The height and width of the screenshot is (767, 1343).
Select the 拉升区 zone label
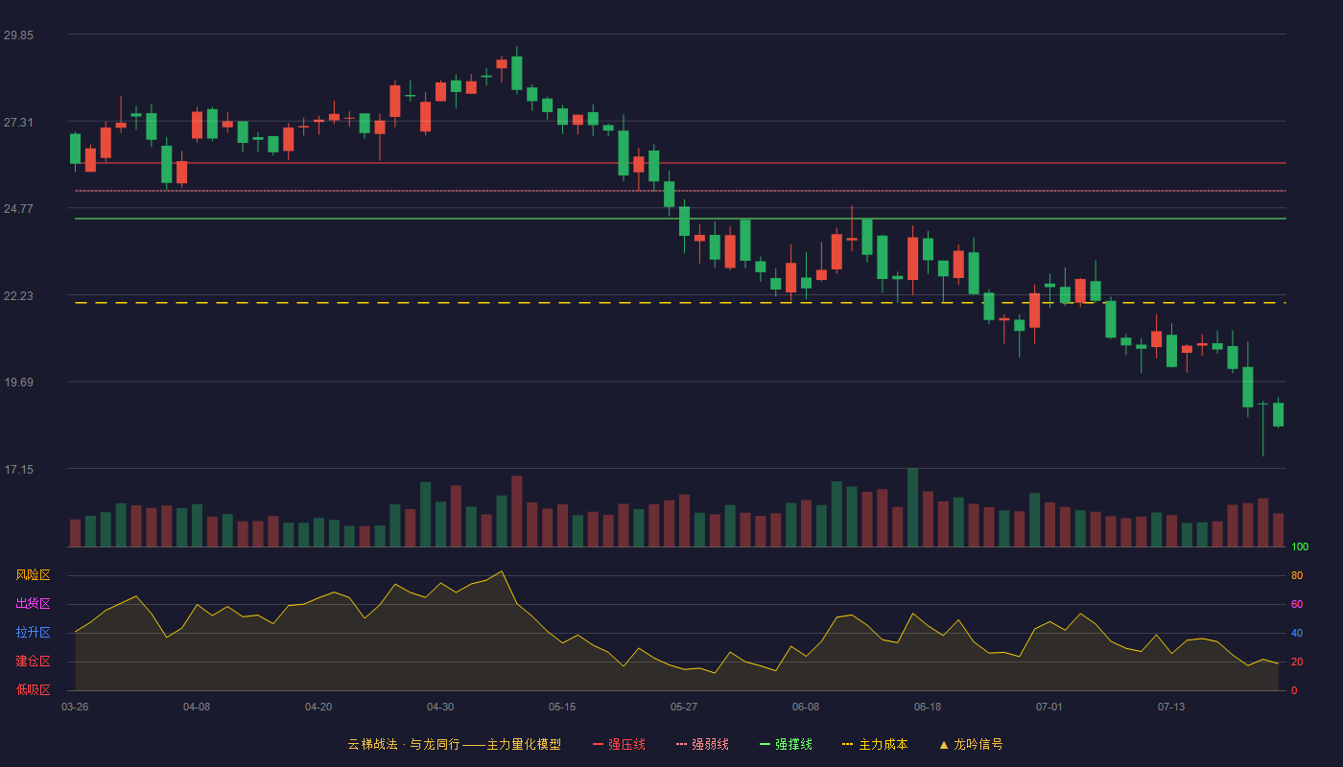33,633
